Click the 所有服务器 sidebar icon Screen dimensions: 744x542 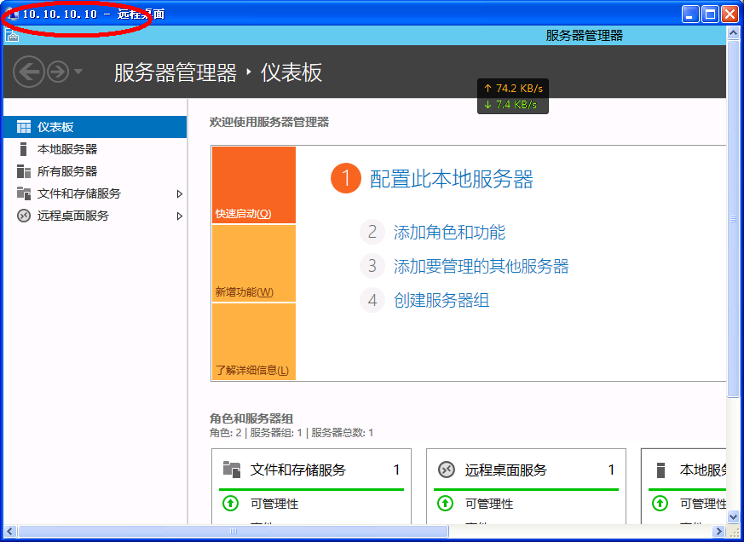(x=24, y=171)
